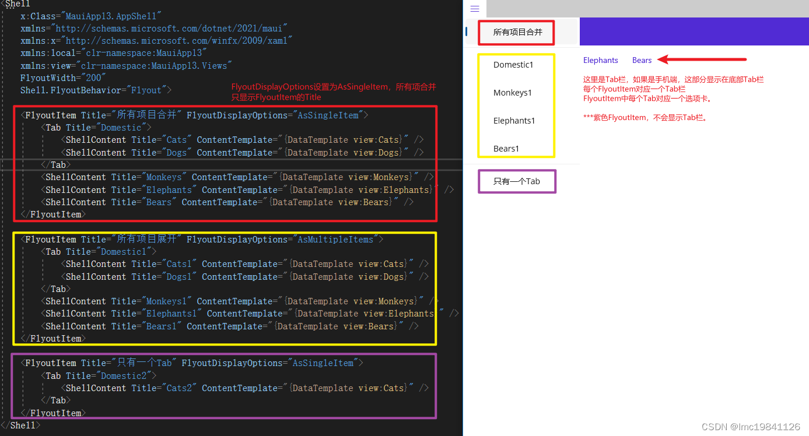This screenshot has height=436, width=809.
Task: Click the ShellContent Title="Bears1" code line
Action: pos(230,326)
